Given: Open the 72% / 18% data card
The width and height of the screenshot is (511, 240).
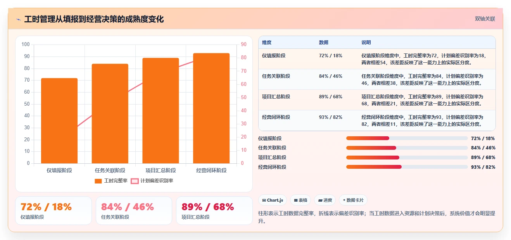Looking at the screenshot, I should pos(54,211).
